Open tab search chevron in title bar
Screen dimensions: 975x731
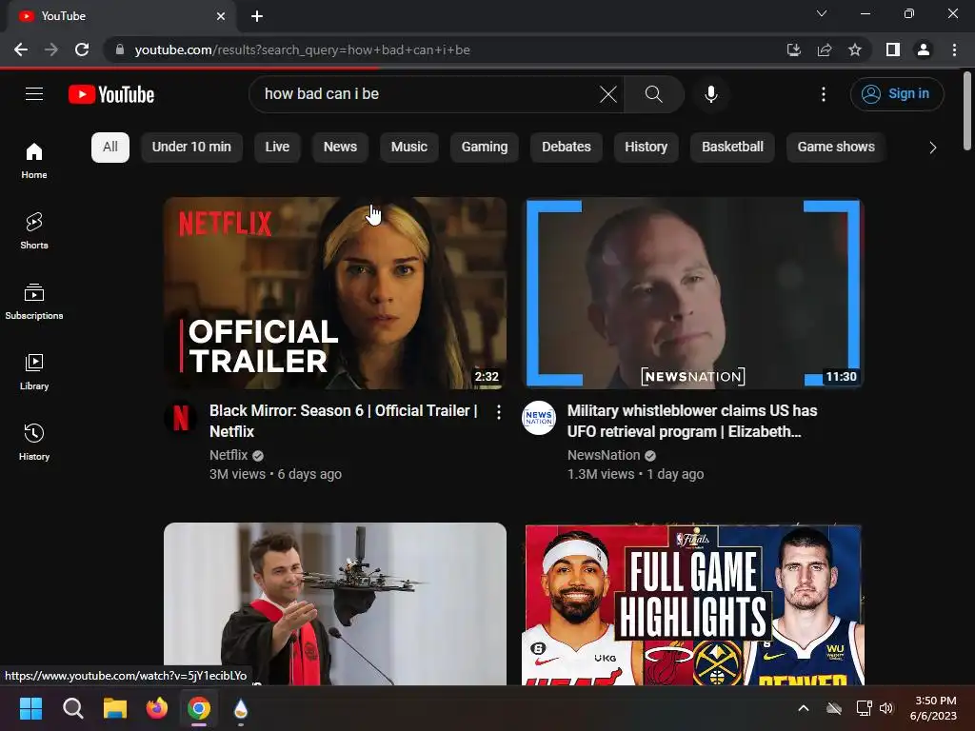[822, 13]
